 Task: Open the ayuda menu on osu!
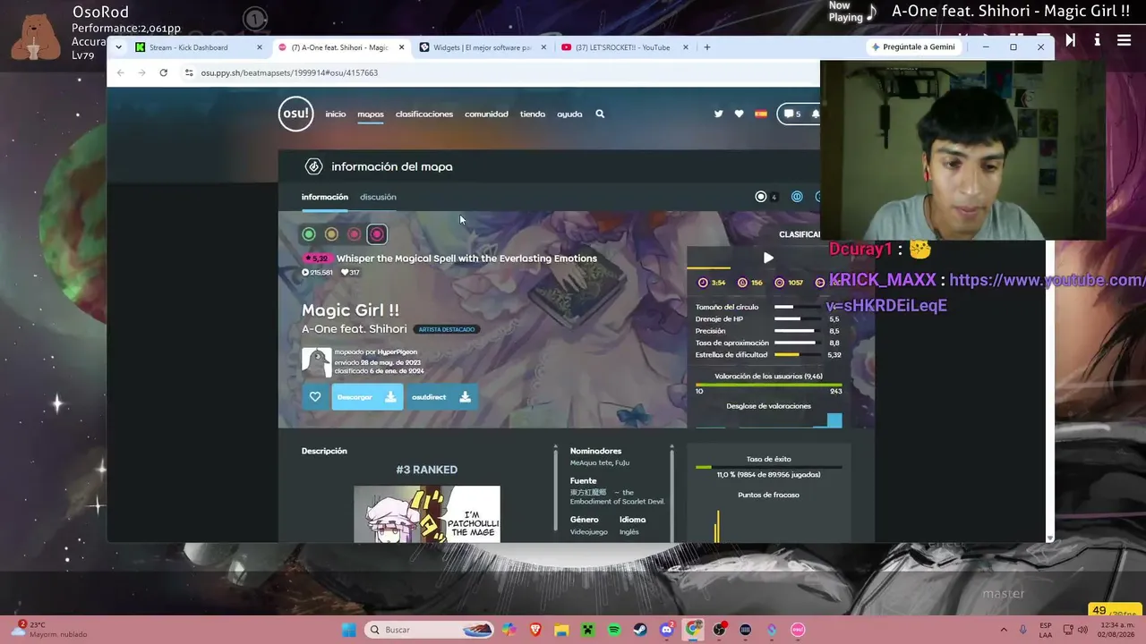coord(569,114)
